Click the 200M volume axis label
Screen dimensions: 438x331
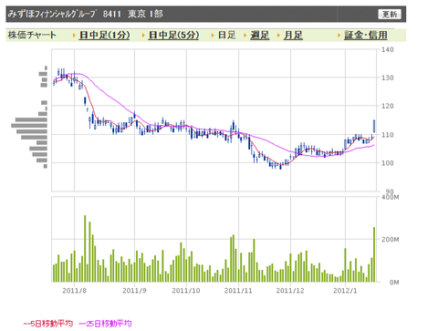pos(391,240)
